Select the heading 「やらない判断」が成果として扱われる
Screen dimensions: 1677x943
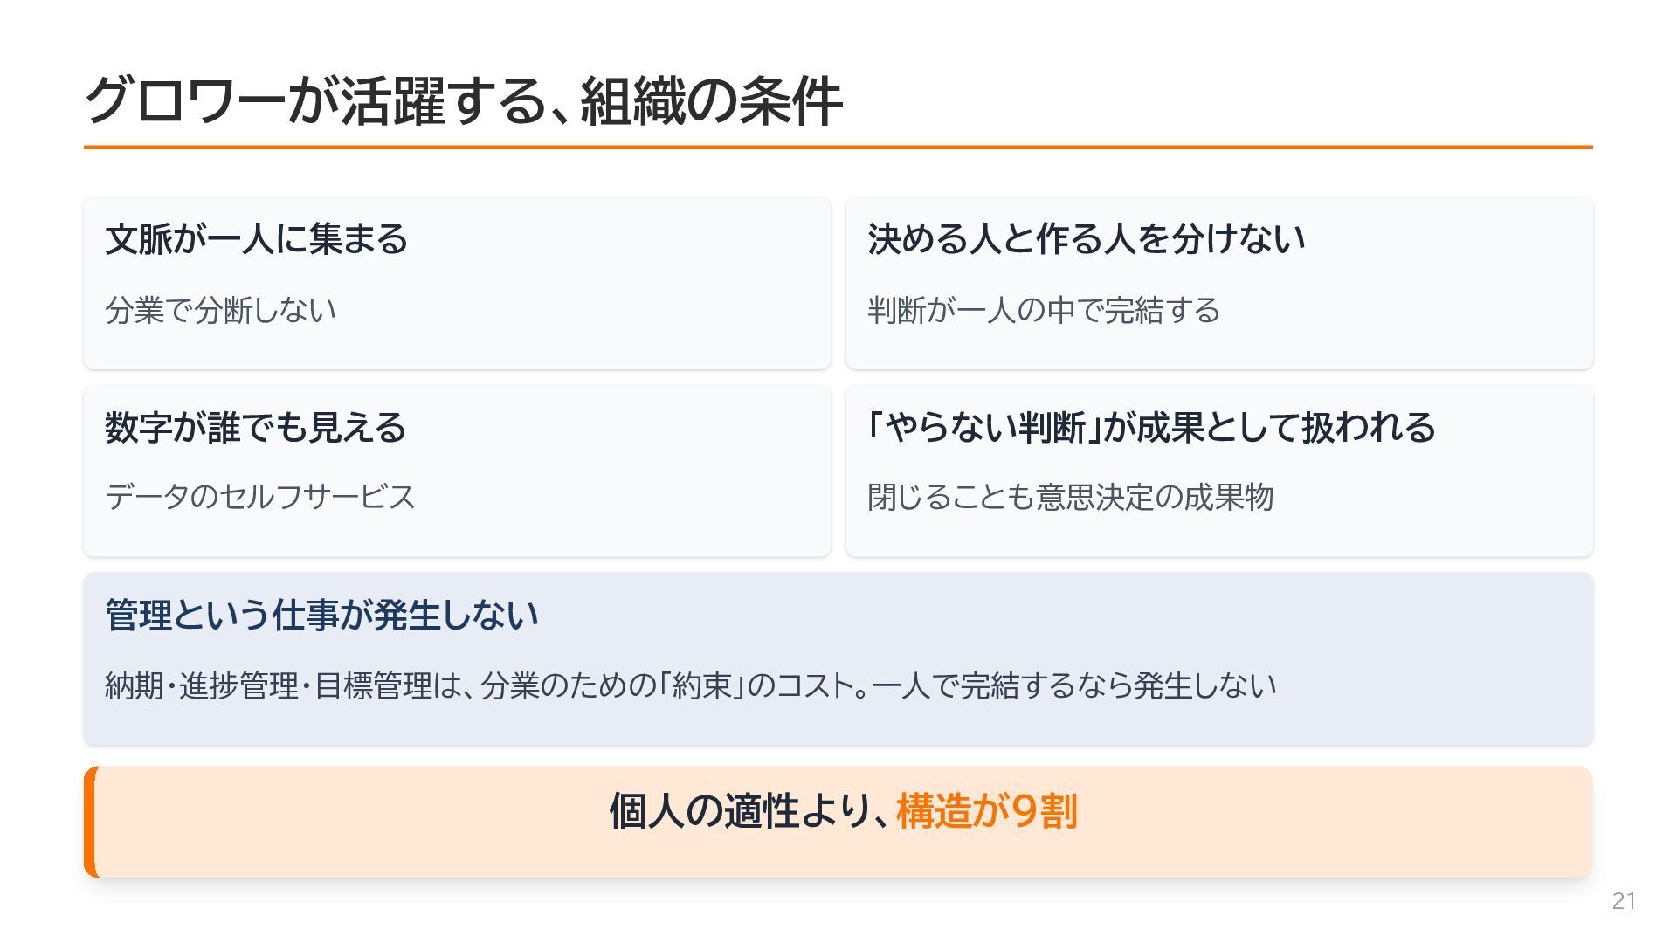(1152, 428)
